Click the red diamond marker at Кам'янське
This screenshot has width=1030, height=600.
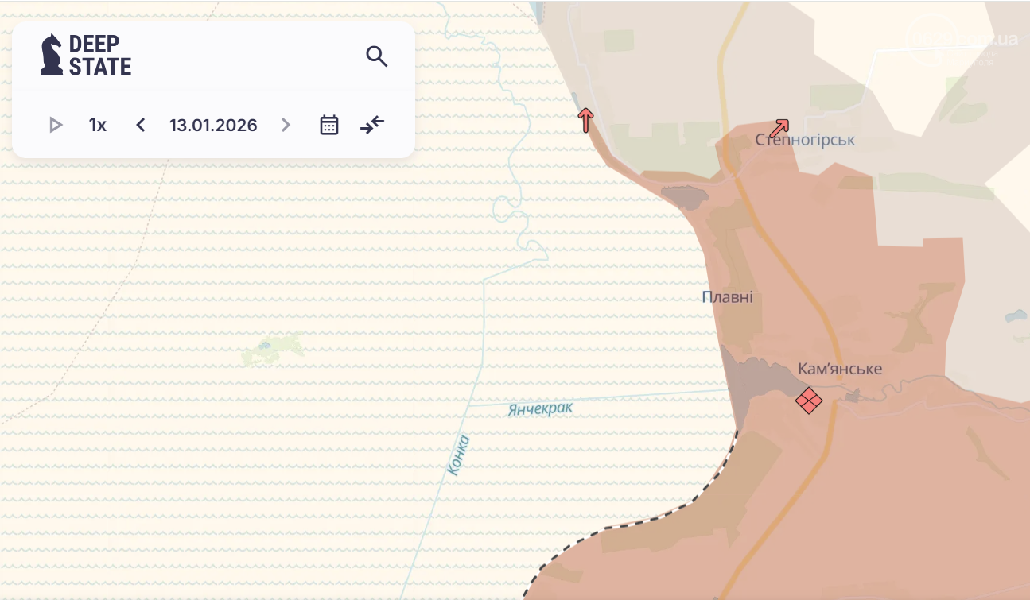(x=809, y=401)
